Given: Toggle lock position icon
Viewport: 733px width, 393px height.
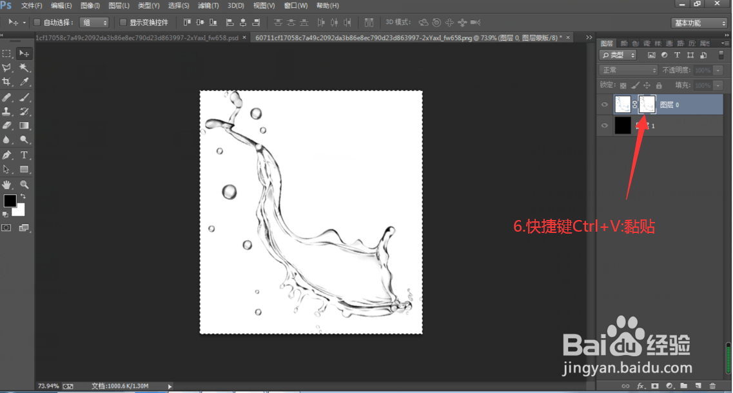Looking at the screenshot, I should click(647, 86).
